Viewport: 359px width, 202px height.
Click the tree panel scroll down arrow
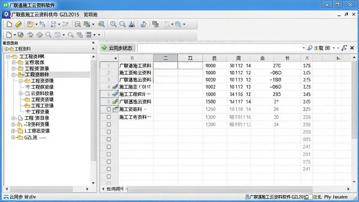coord(93,183)
